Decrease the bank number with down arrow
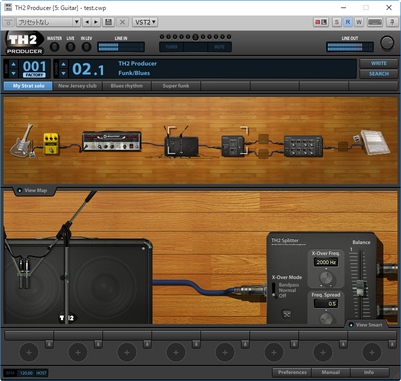The image size is (401, 381). coord(13,73)
